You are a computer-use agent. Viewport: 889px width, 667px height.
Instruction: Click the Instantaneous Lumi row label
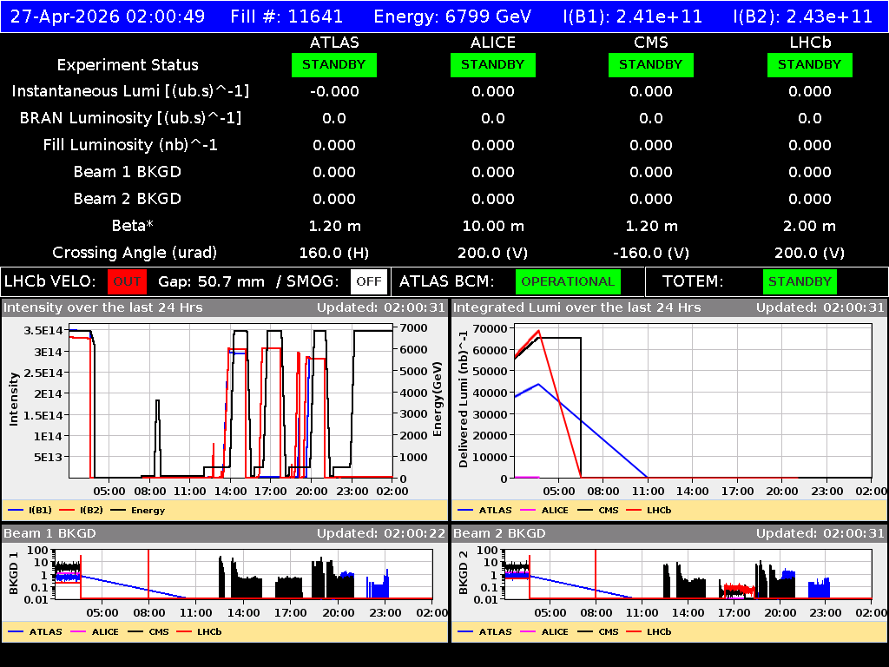click(130, 91)
